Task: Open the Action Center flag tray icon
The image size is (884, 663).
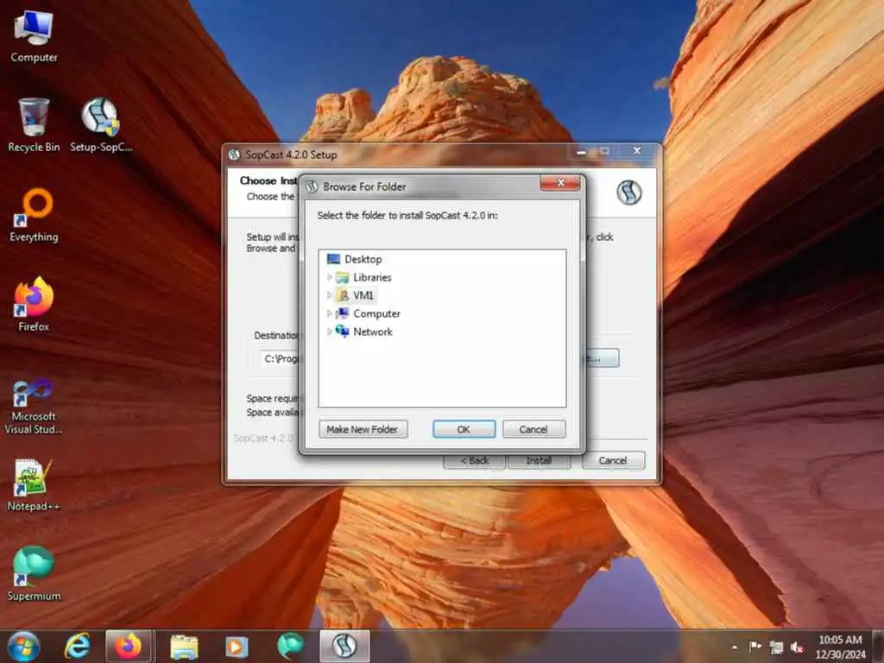Action: (x=755, y=647)
